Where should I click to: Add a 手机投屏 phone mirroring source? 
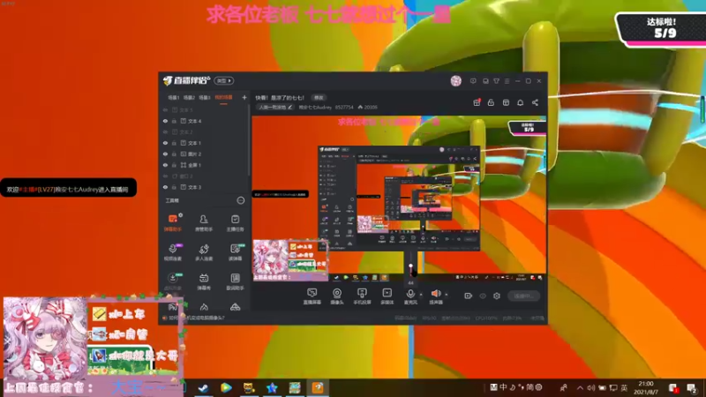tap(362, 296)
